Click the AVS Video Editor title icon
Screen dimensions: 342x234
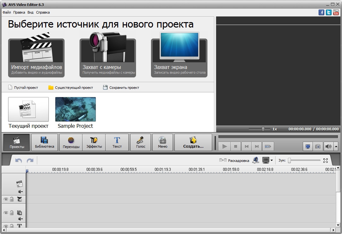(x=4, y=4)
